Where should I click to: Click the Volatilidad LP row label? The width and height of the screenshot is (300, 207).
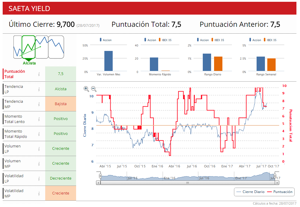click(14, 178)
